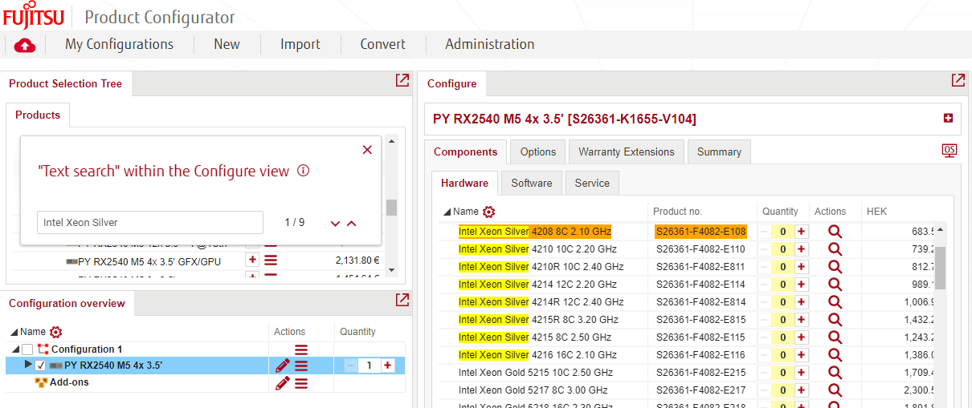972x408 pixels.
Task: Switch to the Software tab
Action: point(532,183)
